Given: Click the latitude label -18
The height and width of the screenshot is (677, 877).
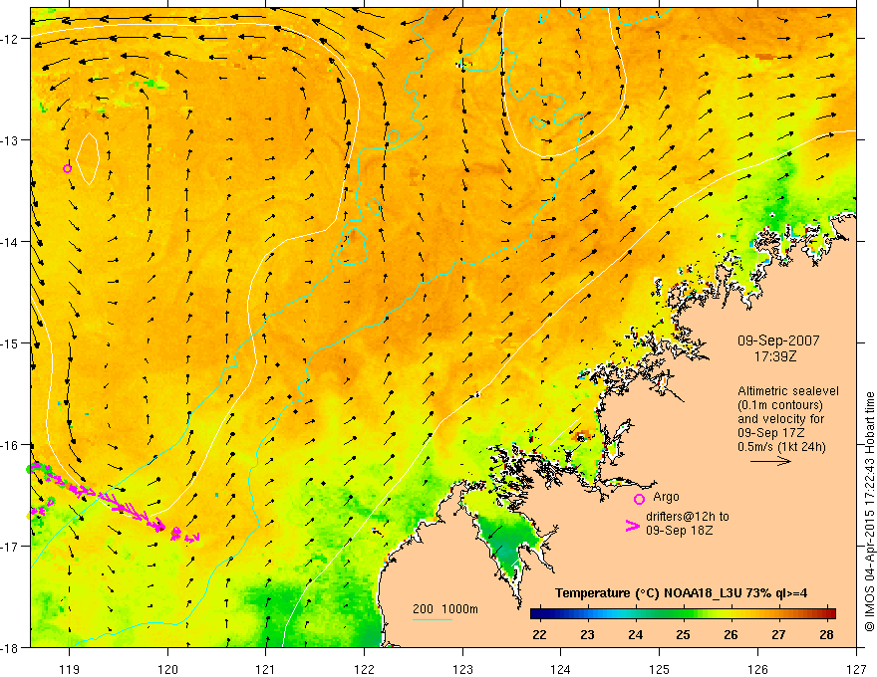Looking at the screenshot, I should (x=10, y=648).
